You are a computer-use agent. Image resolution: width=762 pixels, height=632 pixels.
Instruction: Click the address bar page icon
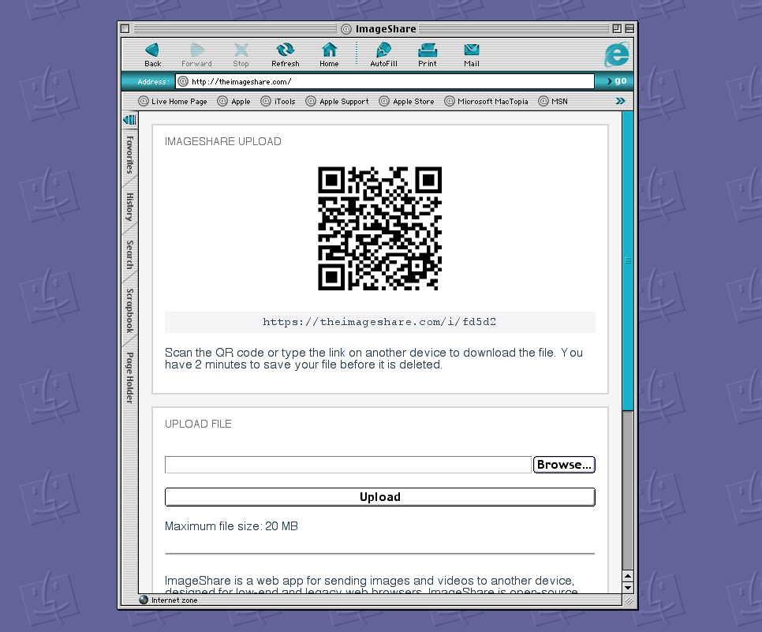pos(183,81)
